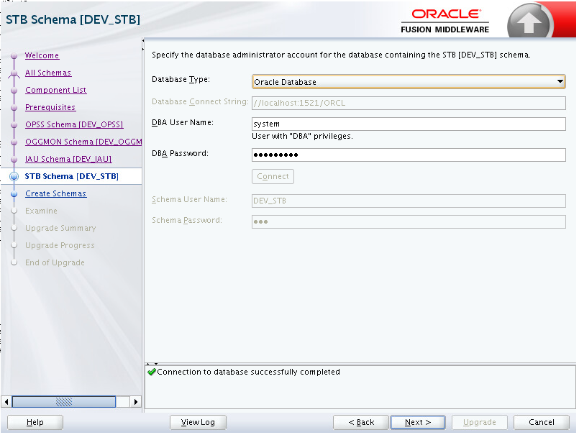Click the Welcome step node bullet
This screenshot has height=435, width=579.
14,56
